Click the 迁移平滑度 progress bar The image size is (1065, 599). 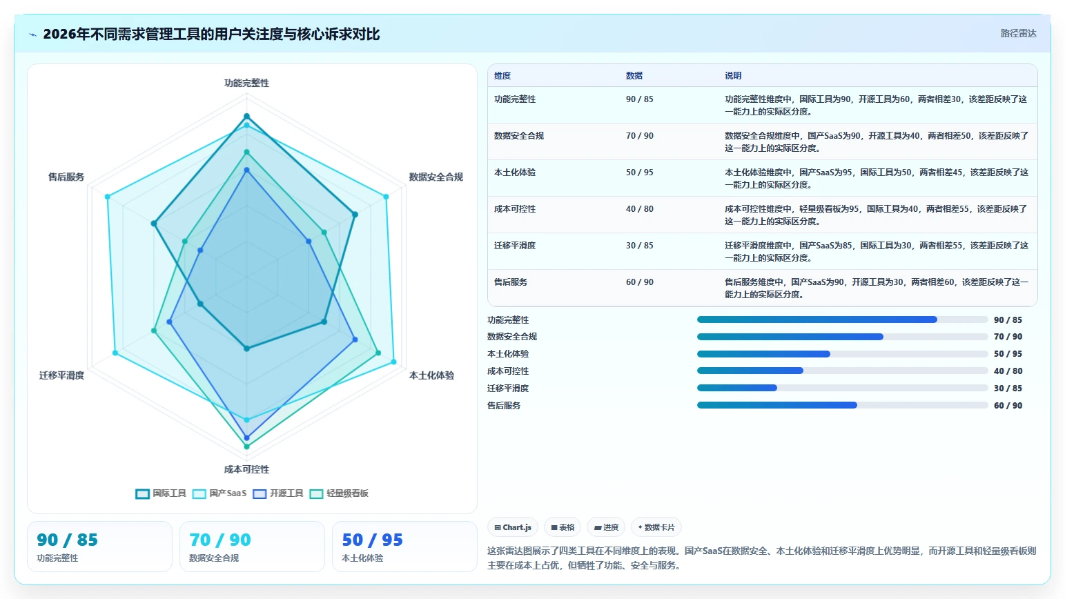(843, 388)
